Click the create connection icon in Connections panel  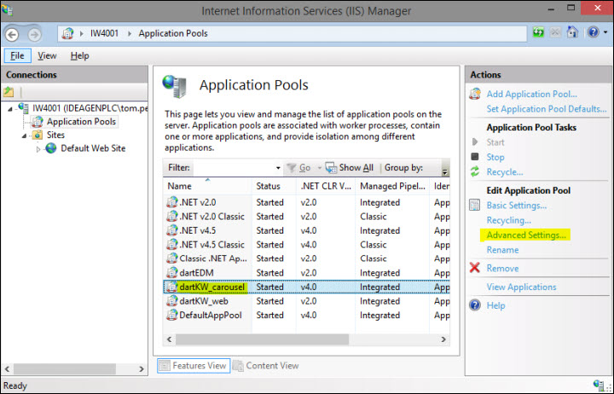click(9, 92)
